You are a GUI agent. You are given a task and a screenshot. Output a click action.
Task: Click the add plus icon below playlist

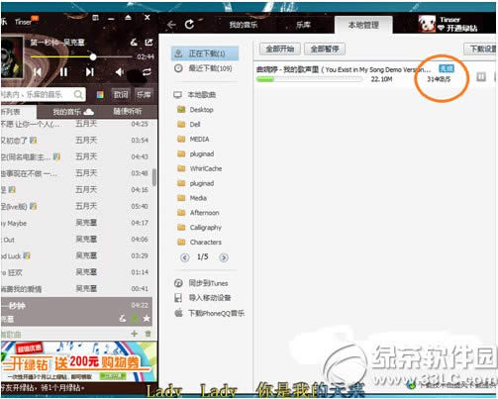(135, 334)
